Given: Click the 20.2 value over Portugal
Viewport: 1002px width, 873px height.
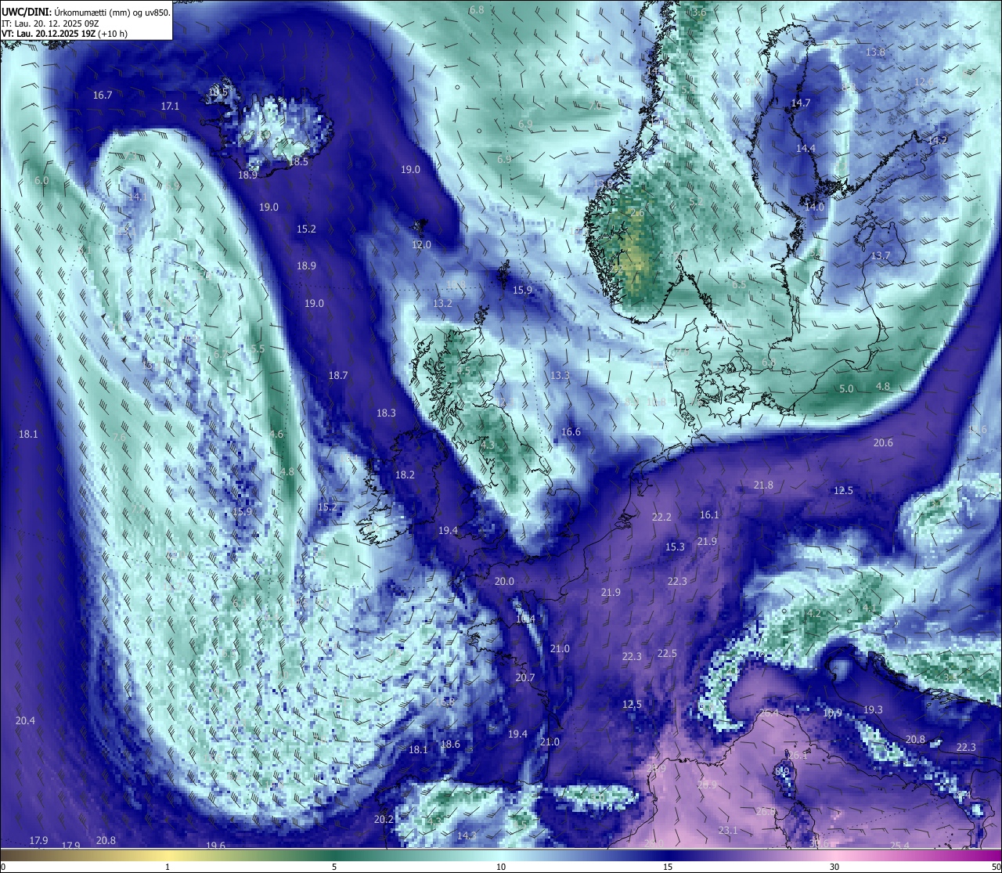Looking at the screenshot, I should pos(384,819).
